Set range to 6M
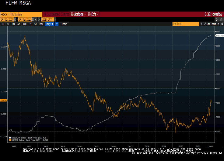This screenshot has height=161, width=224. [19, 24]
